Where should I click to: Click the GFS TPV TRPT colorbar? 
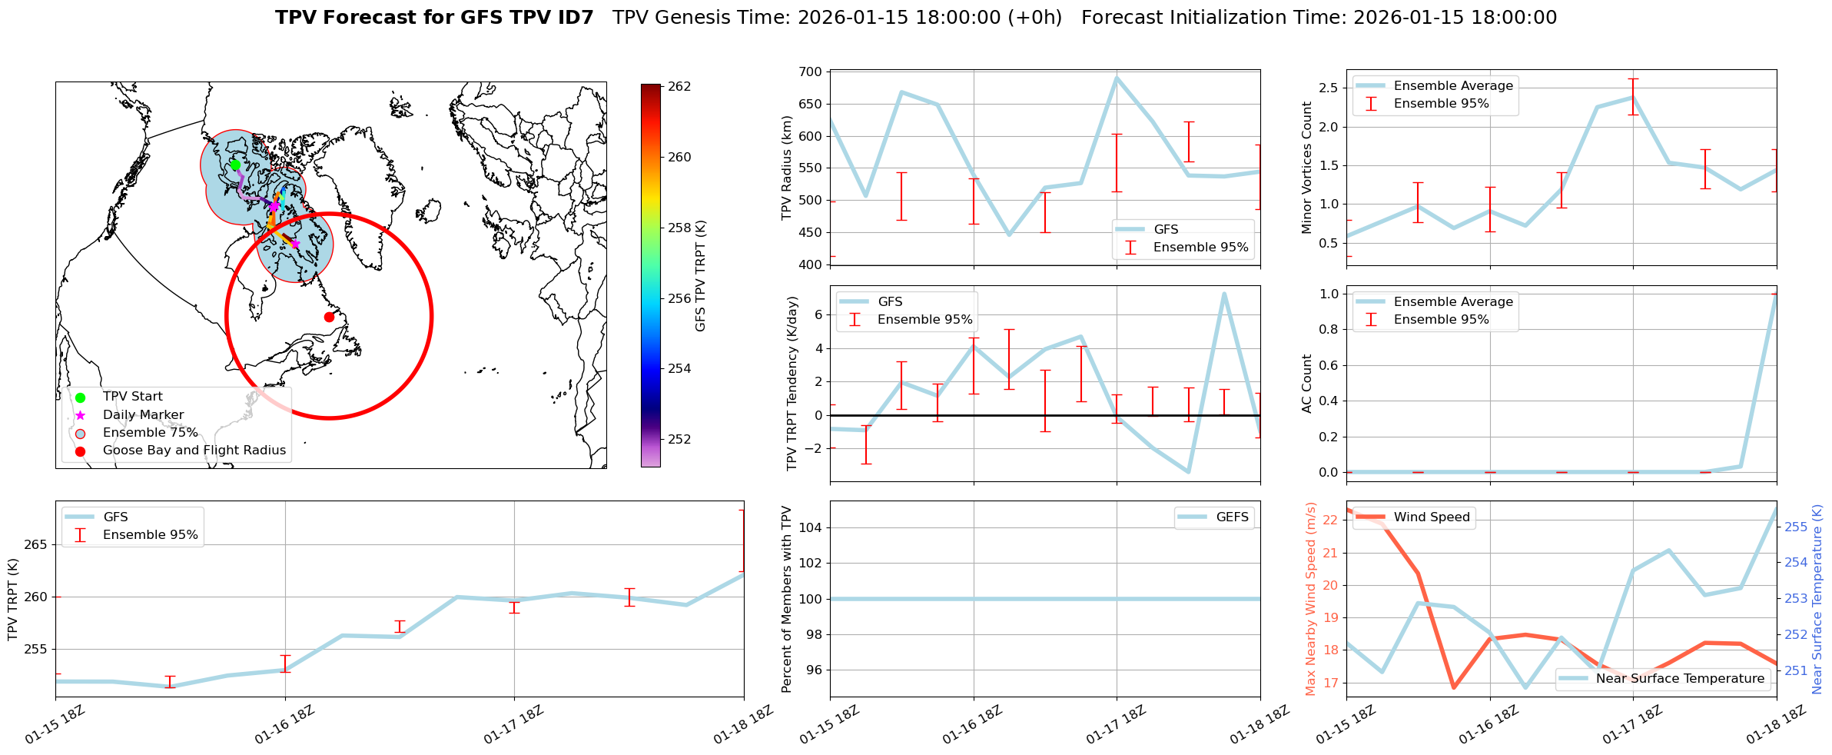coord(650,275)
